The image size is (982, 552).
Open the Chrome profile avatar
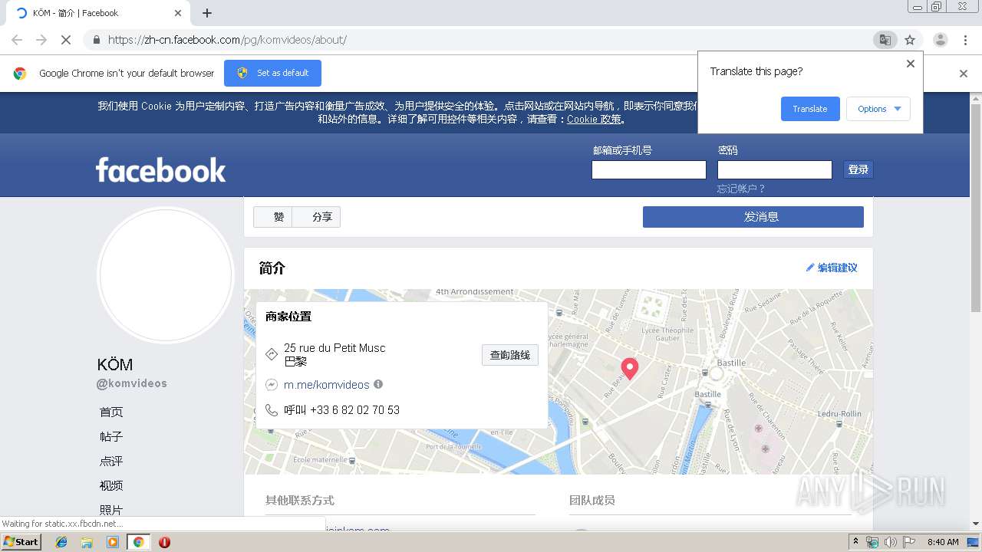[x=940, y=40]
